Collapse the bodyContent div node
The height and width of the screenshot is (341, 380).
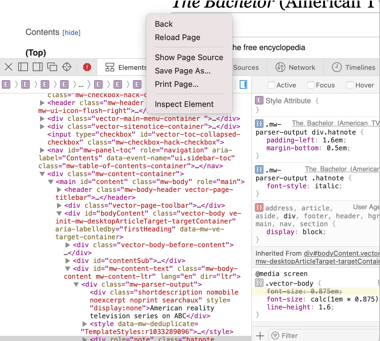pos(59,213)
